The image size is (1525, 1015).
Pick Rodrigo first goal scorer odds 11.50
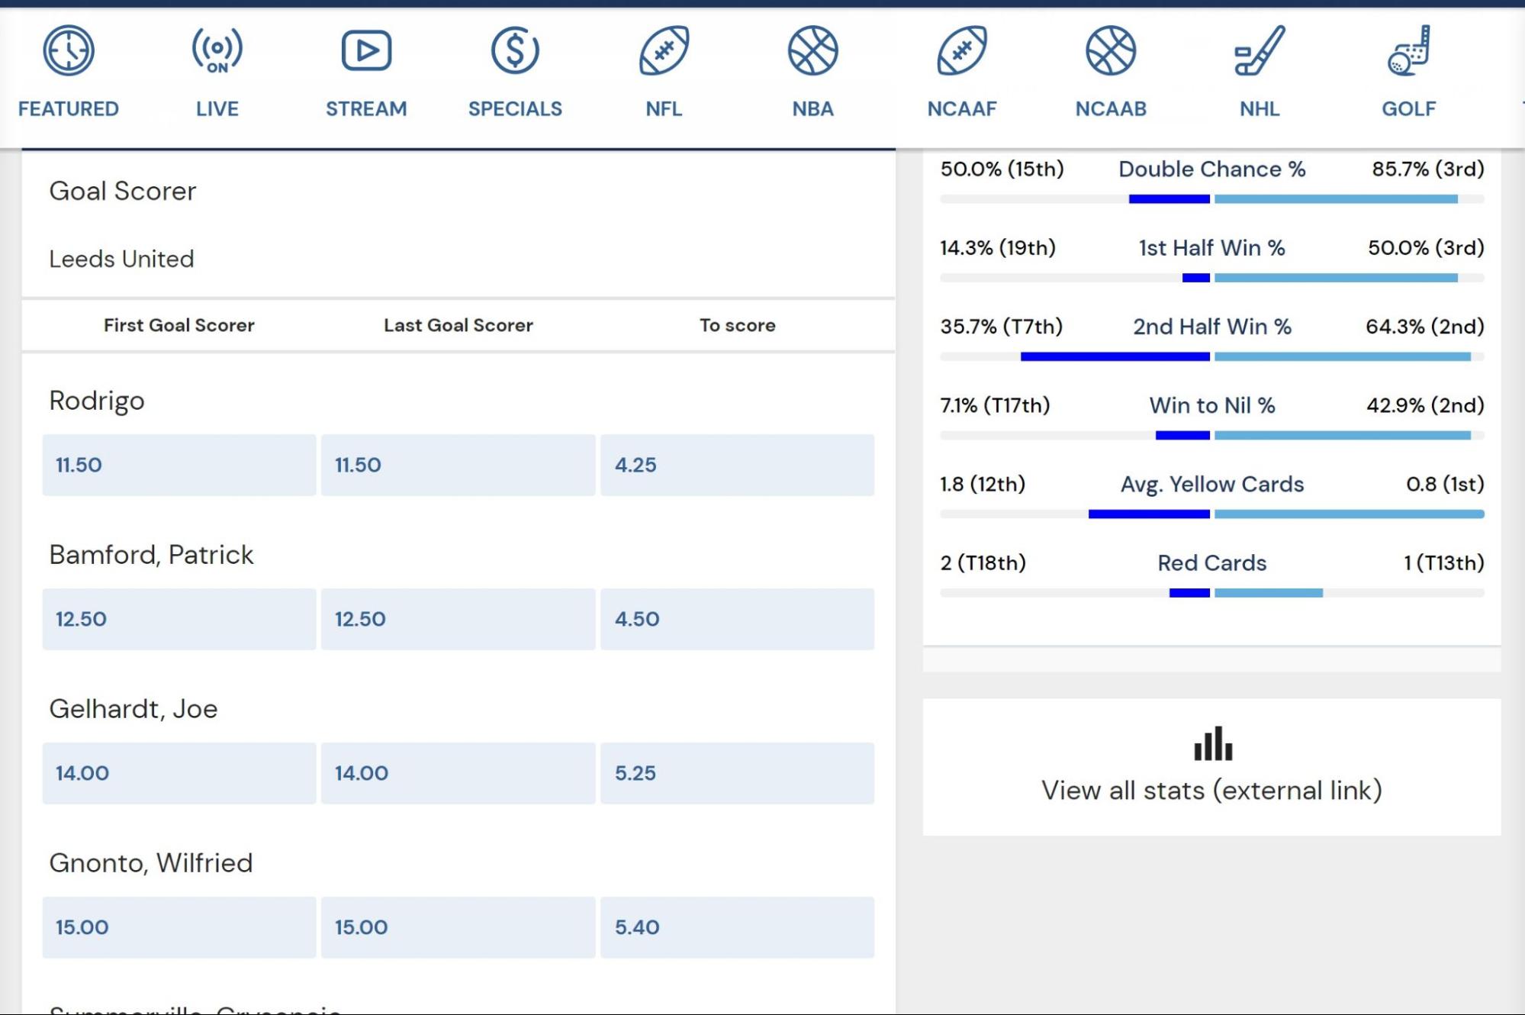(179, 465)
